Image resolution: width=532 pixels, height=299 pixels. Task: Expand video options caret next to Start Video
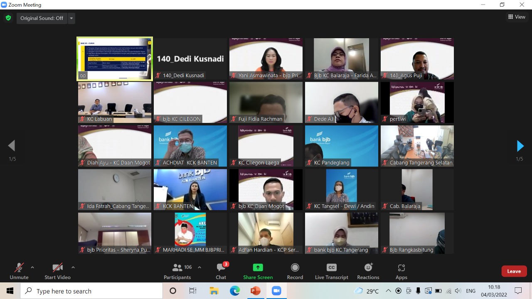[73, 267]
